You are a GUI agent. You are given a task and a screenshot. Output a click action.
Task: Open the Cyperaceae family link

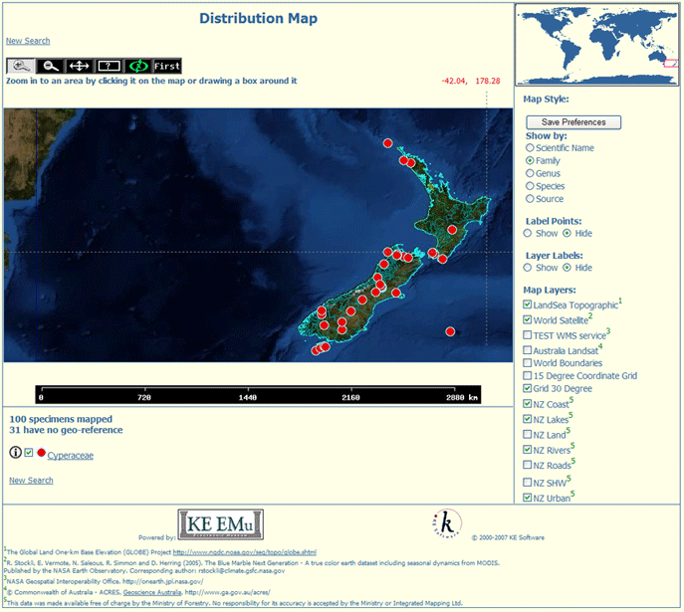coord(71,455)
